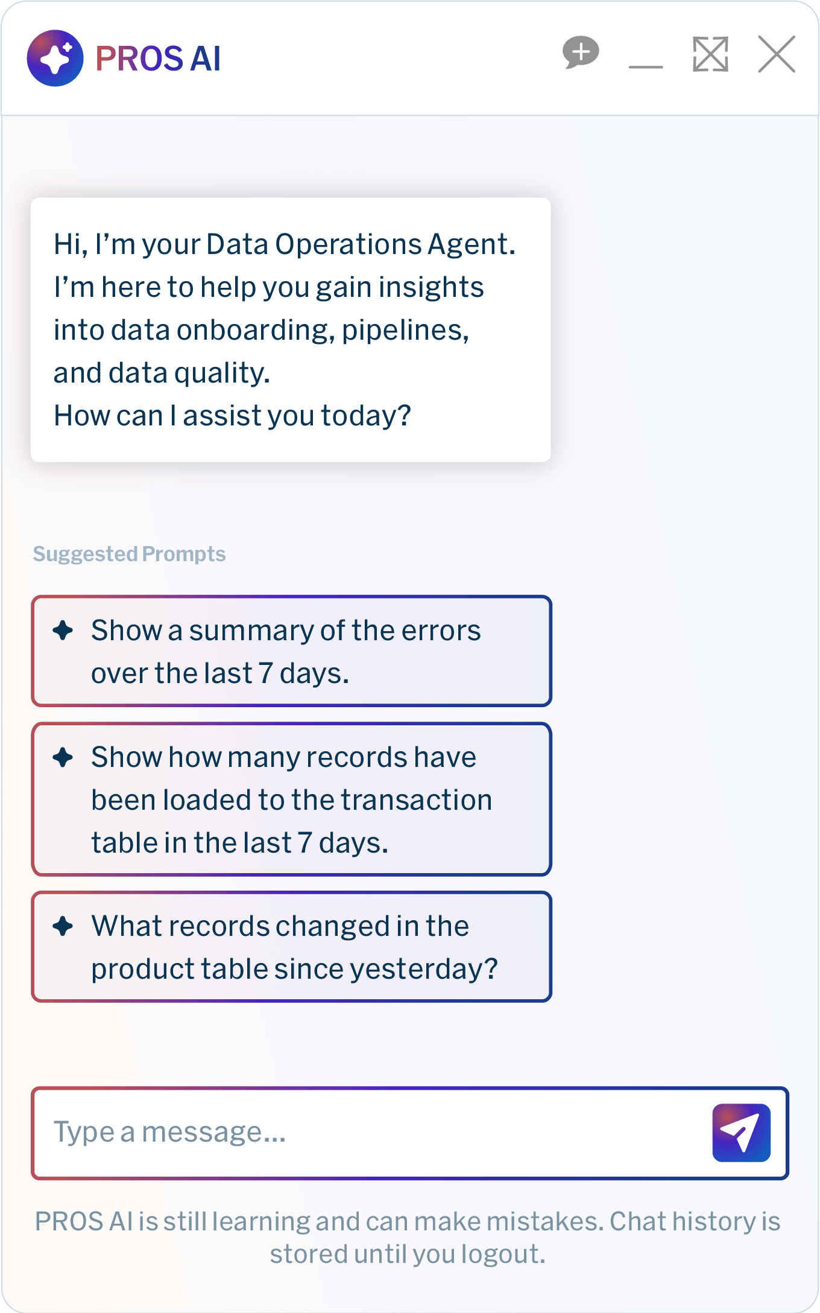Click the sparkle icon beside the product table prompt
The image size is (820, 1313).
coord(63,926)
